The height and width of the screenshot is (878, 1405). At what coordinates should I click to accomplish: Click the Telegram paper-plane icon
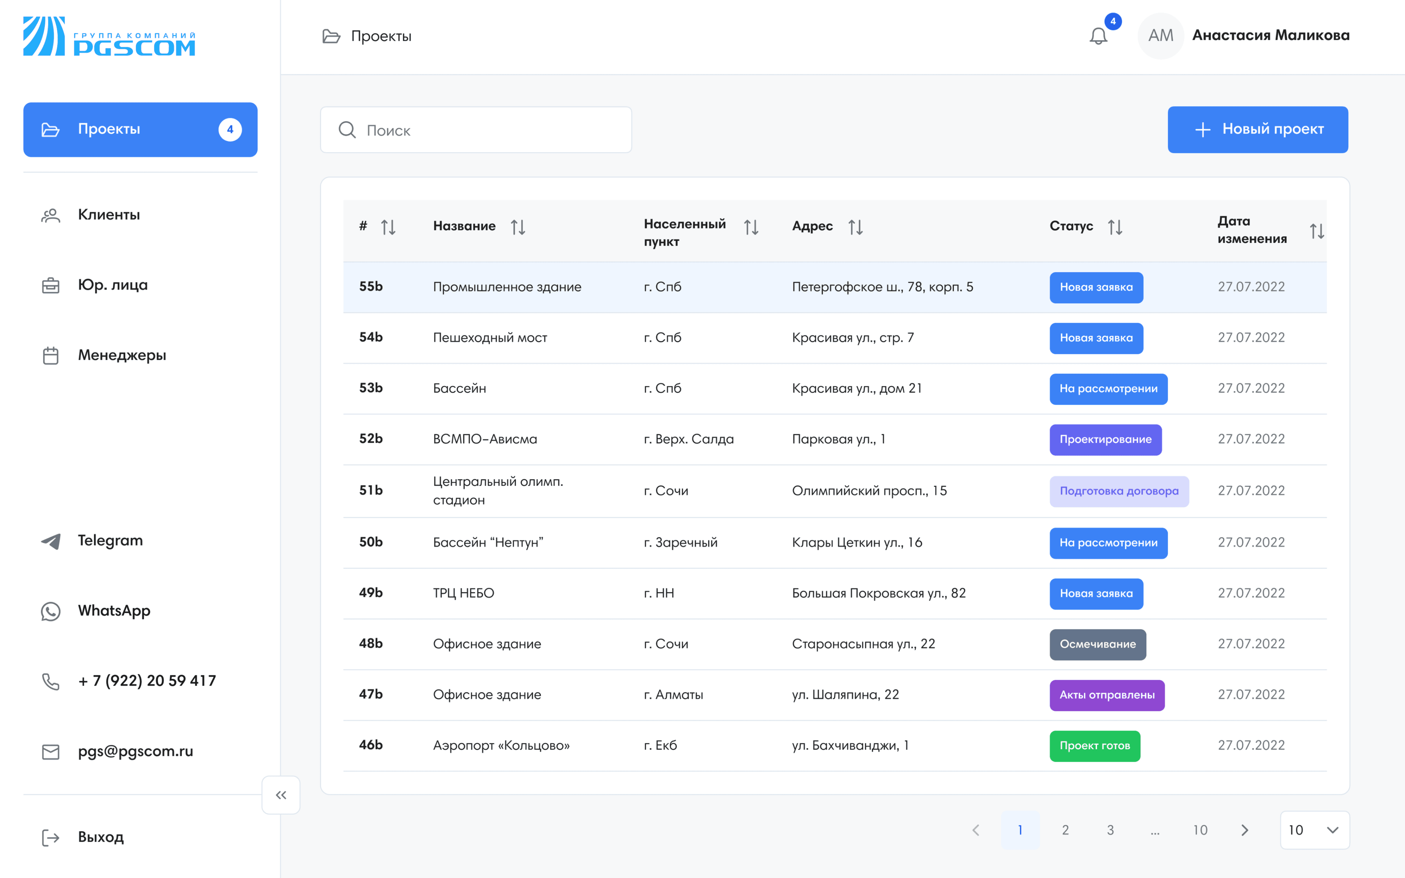(x=50, y=541)
